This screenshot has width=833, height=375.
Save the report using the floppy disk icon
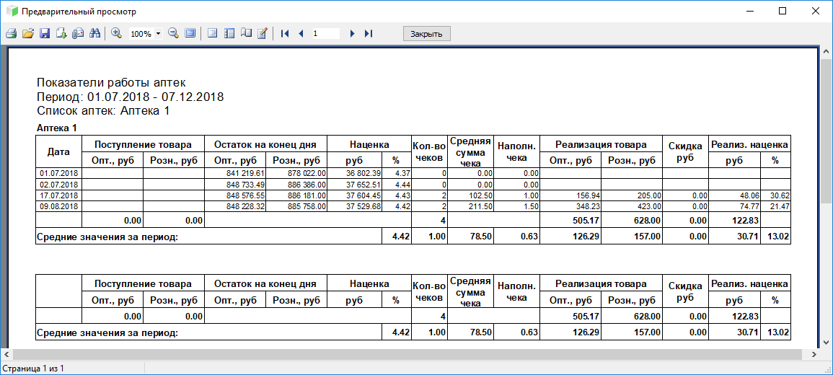(45, 34)
